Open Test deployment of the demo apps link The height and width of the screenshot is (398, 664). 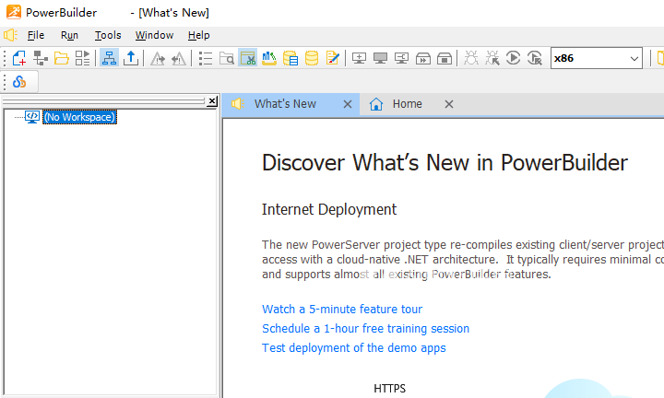tap(353, 348)
